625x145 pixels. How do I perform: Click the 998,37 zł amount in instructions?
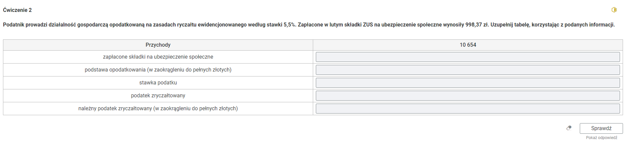click(477, 25)
